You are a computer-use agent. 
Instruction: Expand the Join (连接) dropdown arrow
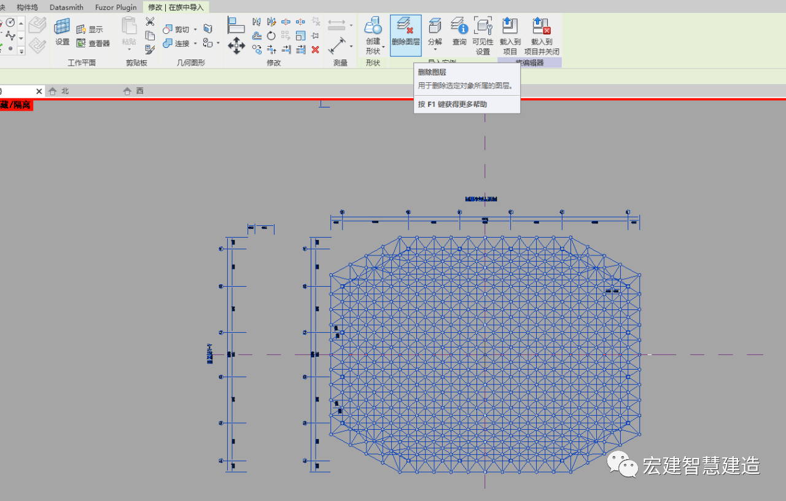(x=195, y=43)
